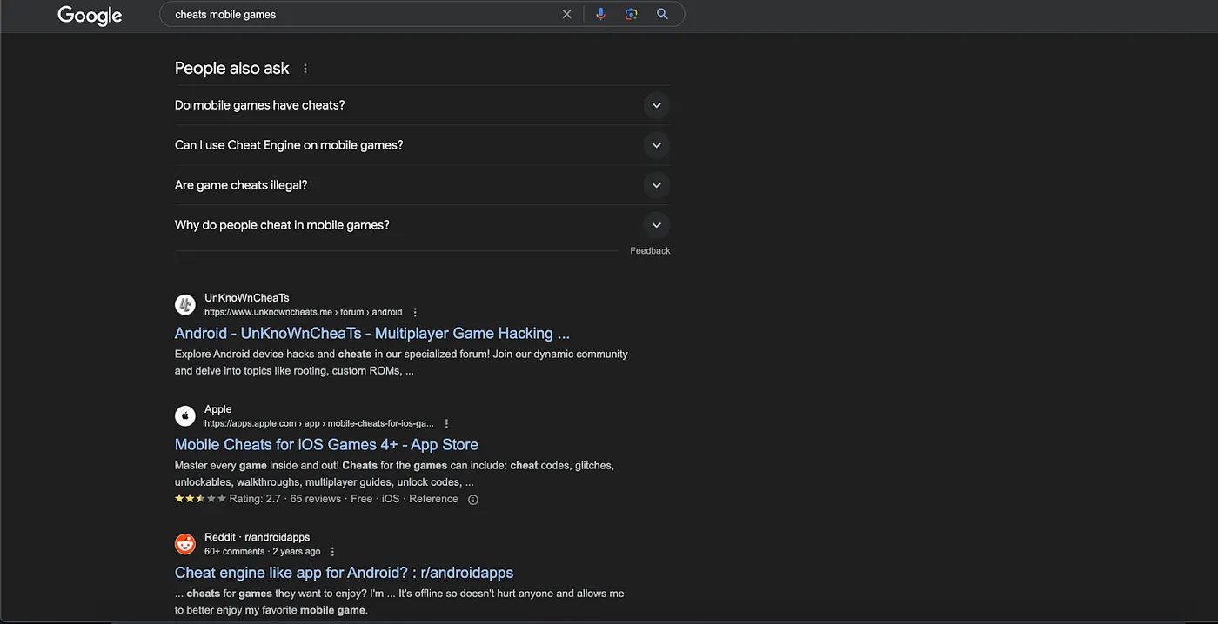Open the Google logo homepage link

click(x=90, y=15)
